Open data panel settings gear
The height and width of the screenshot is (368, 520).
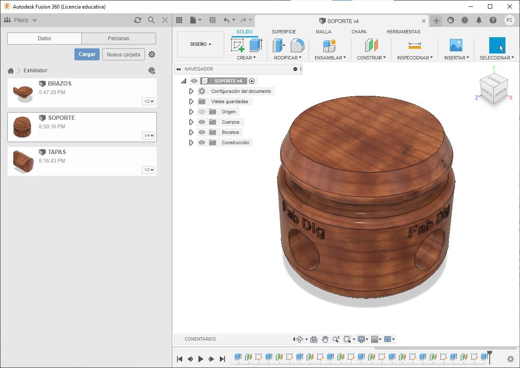coord(151,54)
